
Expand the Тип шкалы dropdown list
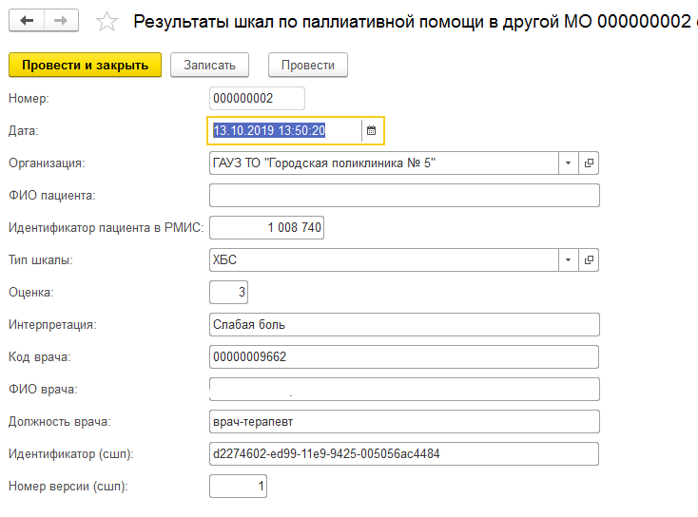[x=568, y=259]
